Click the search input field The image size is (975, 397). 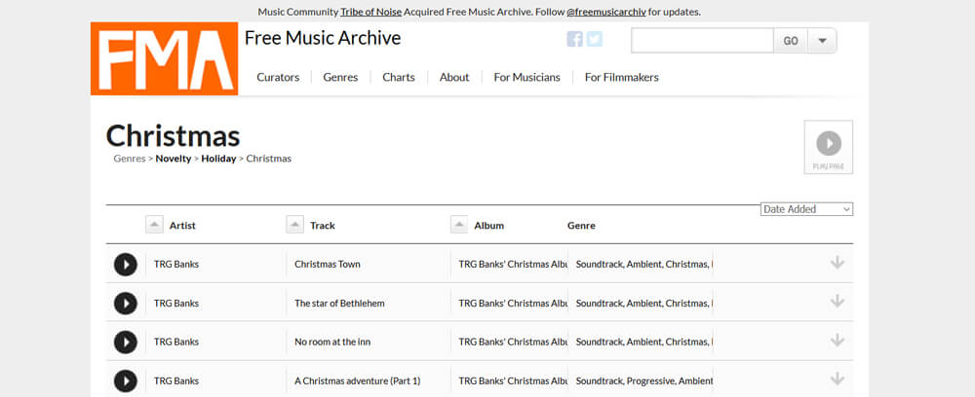[x=702, y=41]
